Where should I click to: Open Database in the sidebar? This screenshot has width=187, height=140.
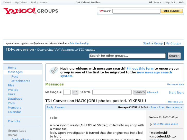pos(15,99)
